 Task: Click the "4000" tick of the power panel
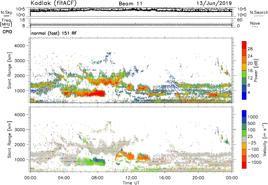(20, 46)
